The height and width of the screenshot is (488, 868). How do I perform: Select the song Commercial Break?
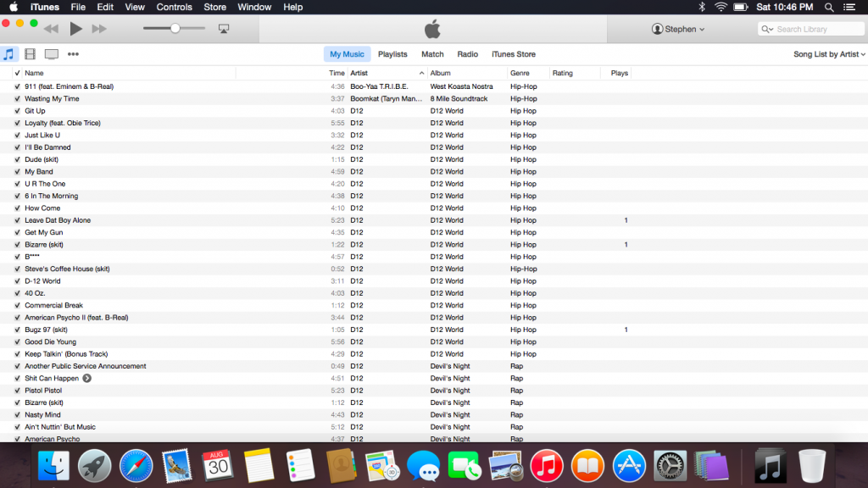[53, 305]
